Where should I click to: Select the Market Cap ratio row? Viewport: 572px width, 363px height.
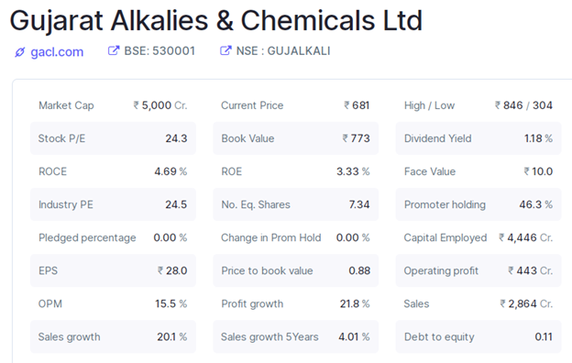tap(113, 105)
